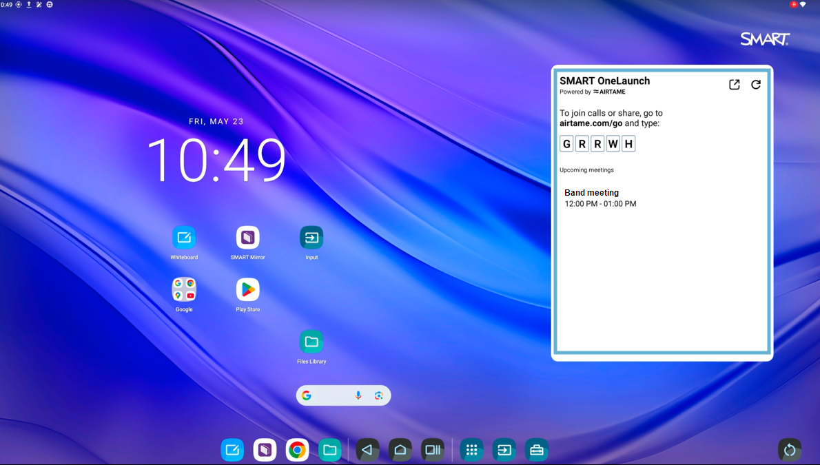
Task: Open the all apps grid in the dock
Action: 471,450
